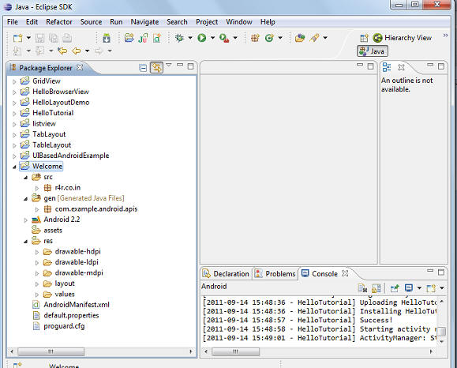Click the Clear Console icon
Screen dimensions: 457x368
(x=362, y=288)
